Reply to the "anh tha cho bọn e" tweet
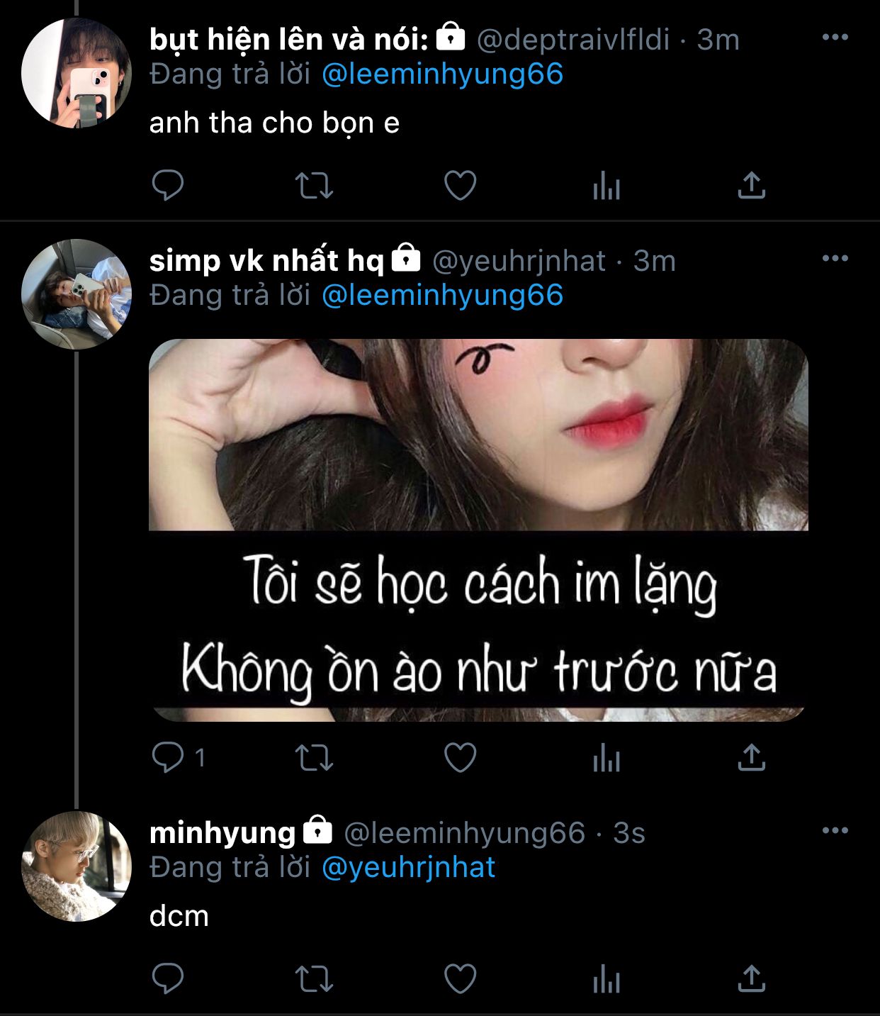This screenshot has width=880, height=1016. (x=168, y=186)
